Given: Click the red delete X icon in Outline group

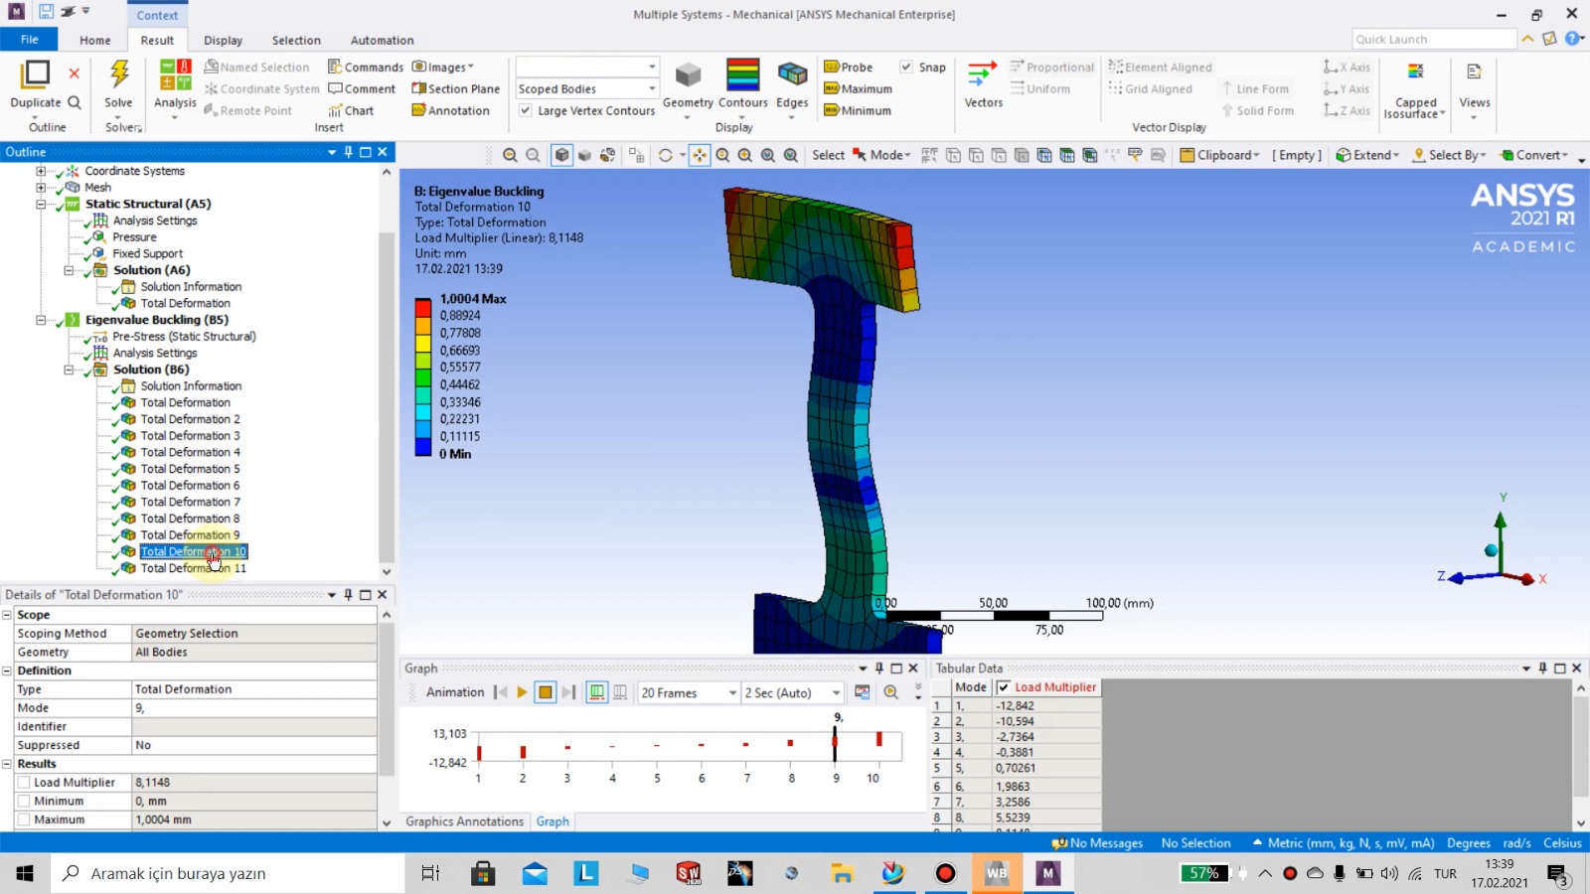Looking at the screenshot, I should pos(74,74).
